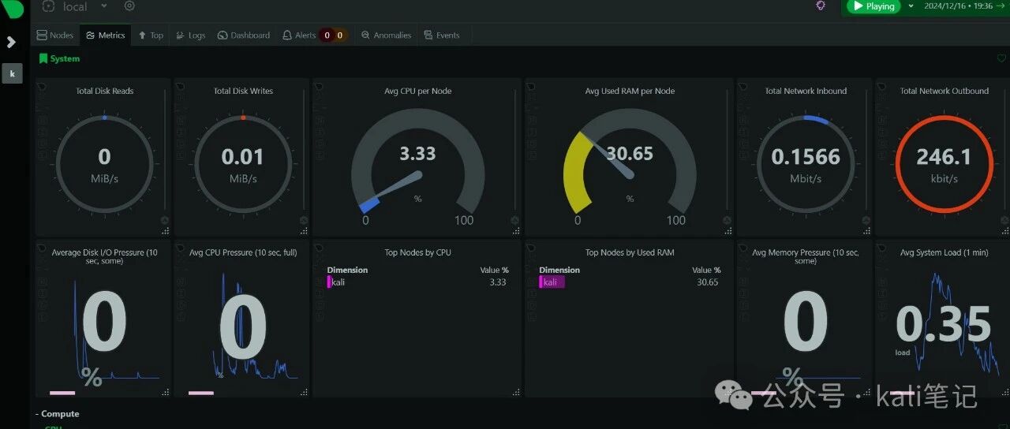Collapse the Compute section
Viewport: 1010px width, 429px height.
[x=58, y=414]
